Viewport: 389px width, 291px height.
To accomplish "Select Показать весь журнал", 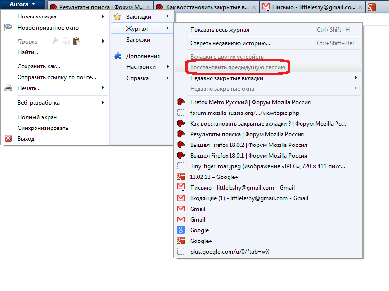I will (x=220, y=30).
